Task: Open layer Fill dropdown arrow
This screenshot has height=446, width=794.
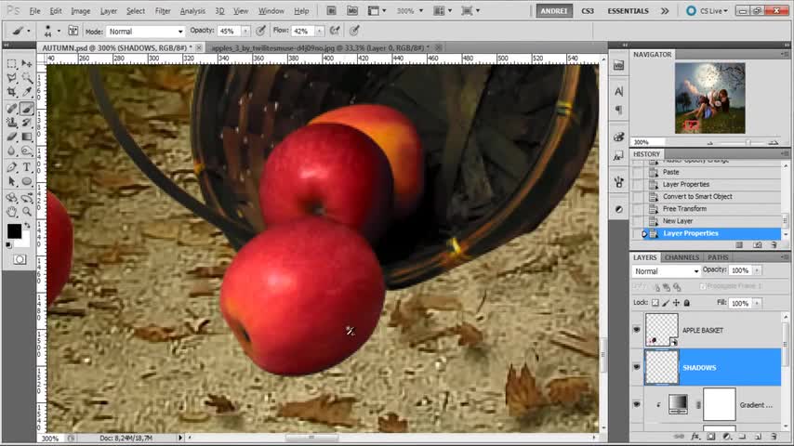Action: (x=757, y=303)
